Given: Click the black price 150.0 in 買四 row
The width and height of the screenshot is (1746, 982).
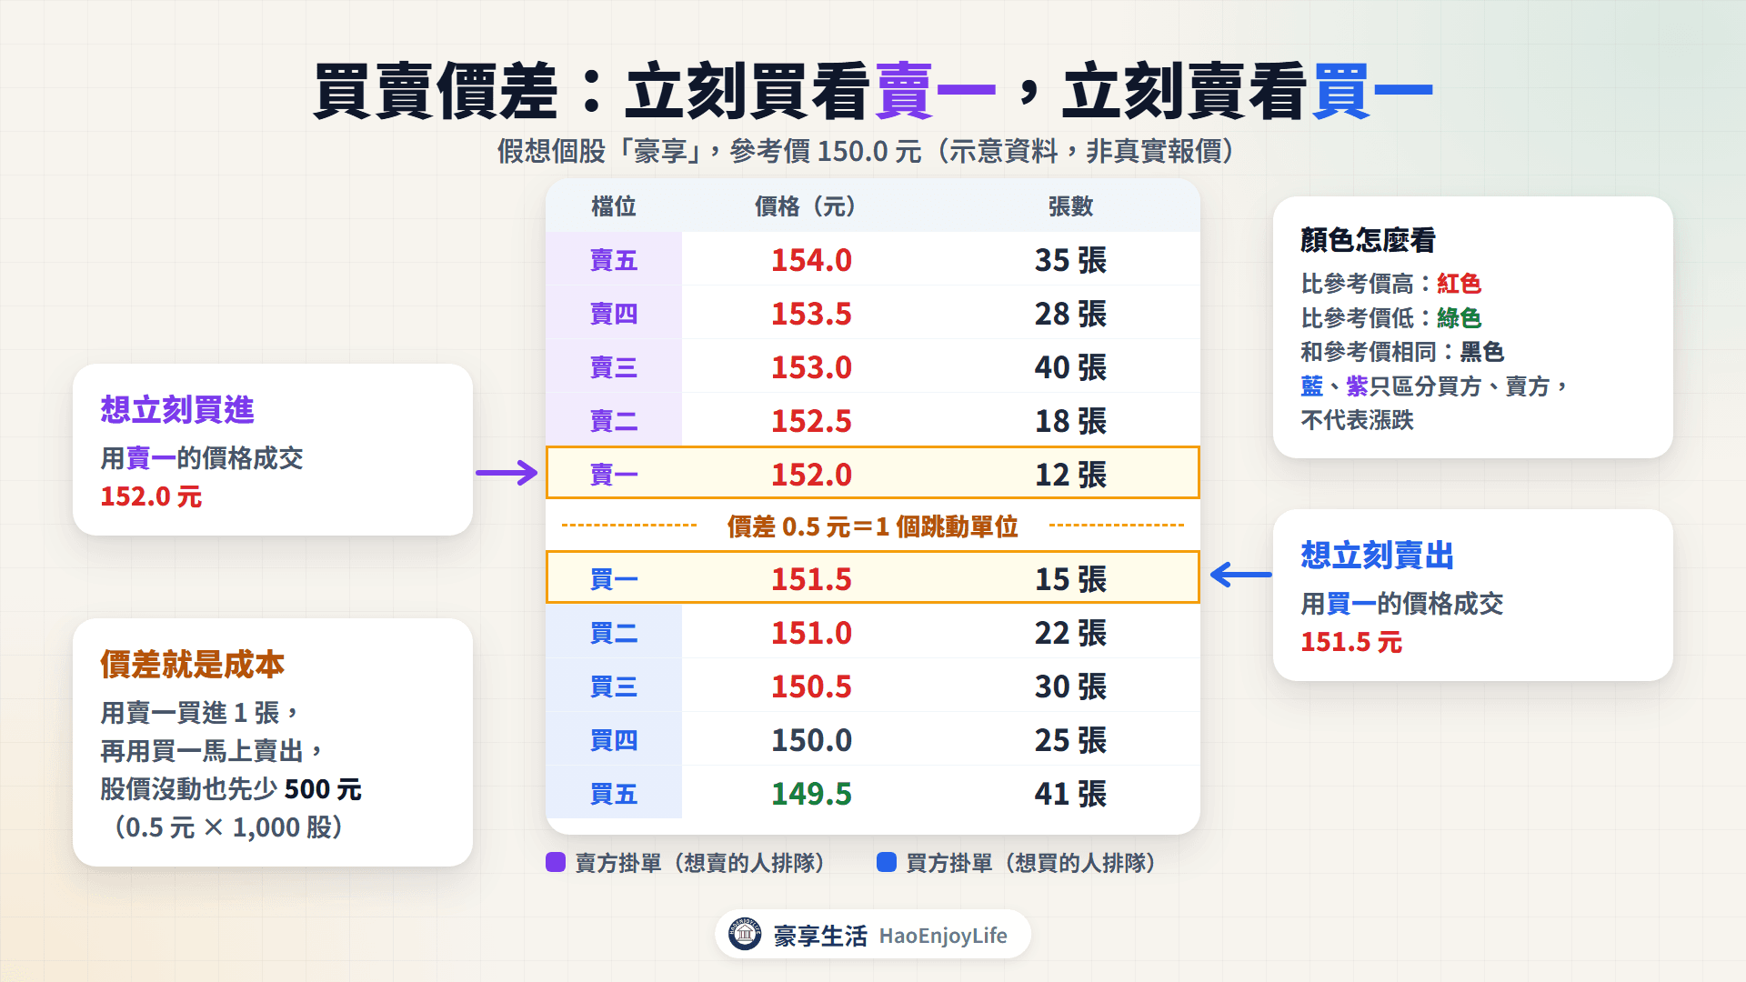Looking at the screenshot, I should tap(811, 740).
